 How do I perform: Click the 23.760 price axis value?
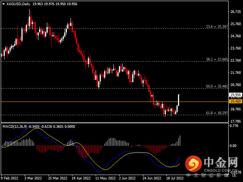click(236, 48)
